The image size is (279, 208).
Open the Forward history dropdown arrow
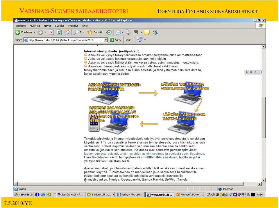46,32
